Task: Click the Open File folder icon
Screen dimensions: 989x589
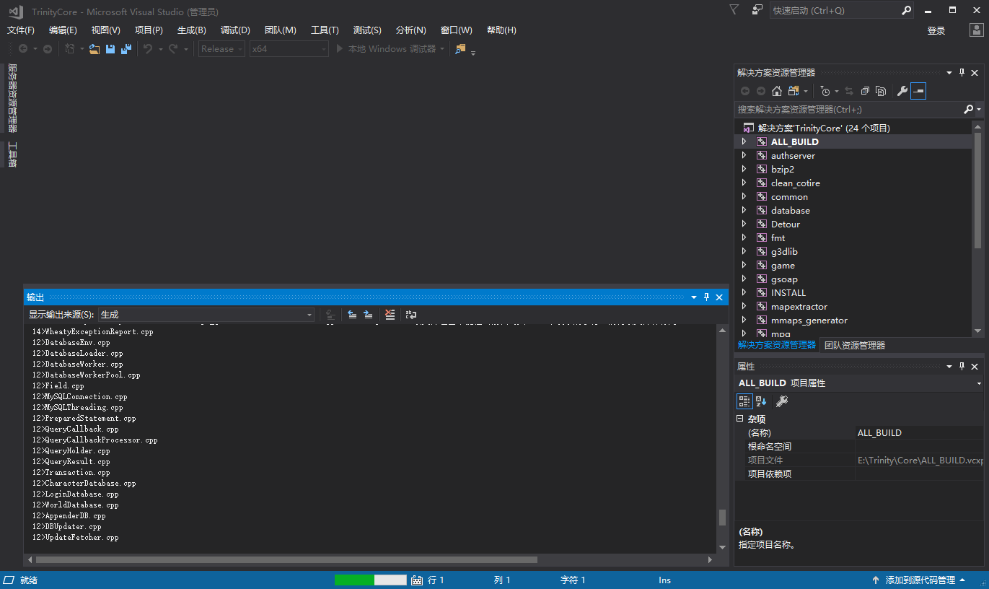Action: tap(94, 49)
